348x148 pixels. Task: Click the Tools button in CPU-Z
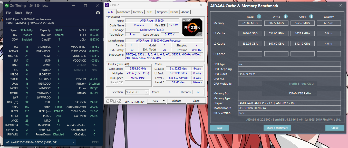click(x=154, y=101)
